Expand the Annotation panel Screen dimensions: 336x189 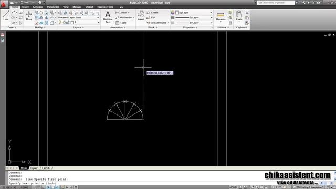pyautogui.click(x=118, y=28)
